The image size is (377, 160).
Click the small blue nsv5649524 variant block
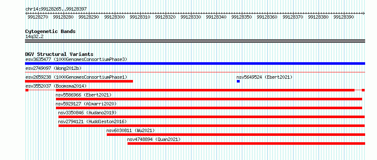click(238, 81)
